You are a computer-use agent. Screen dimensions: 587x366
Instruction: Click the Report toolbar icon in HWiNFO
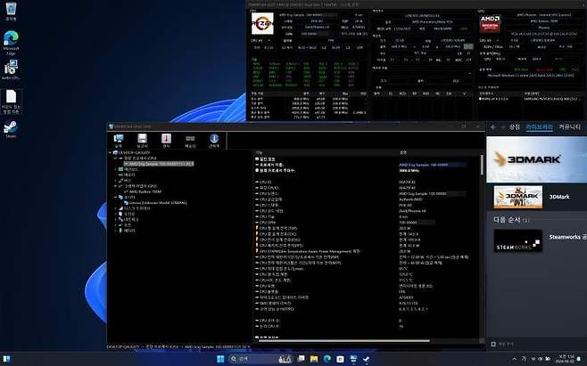[142, 139]
